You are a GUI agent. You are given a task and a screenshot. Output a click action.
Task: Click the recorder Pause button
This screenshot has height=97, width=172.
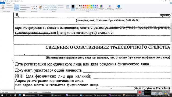tap(143, 93)
